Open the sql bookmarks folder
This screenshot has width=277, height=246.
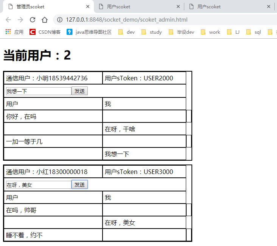254,32
